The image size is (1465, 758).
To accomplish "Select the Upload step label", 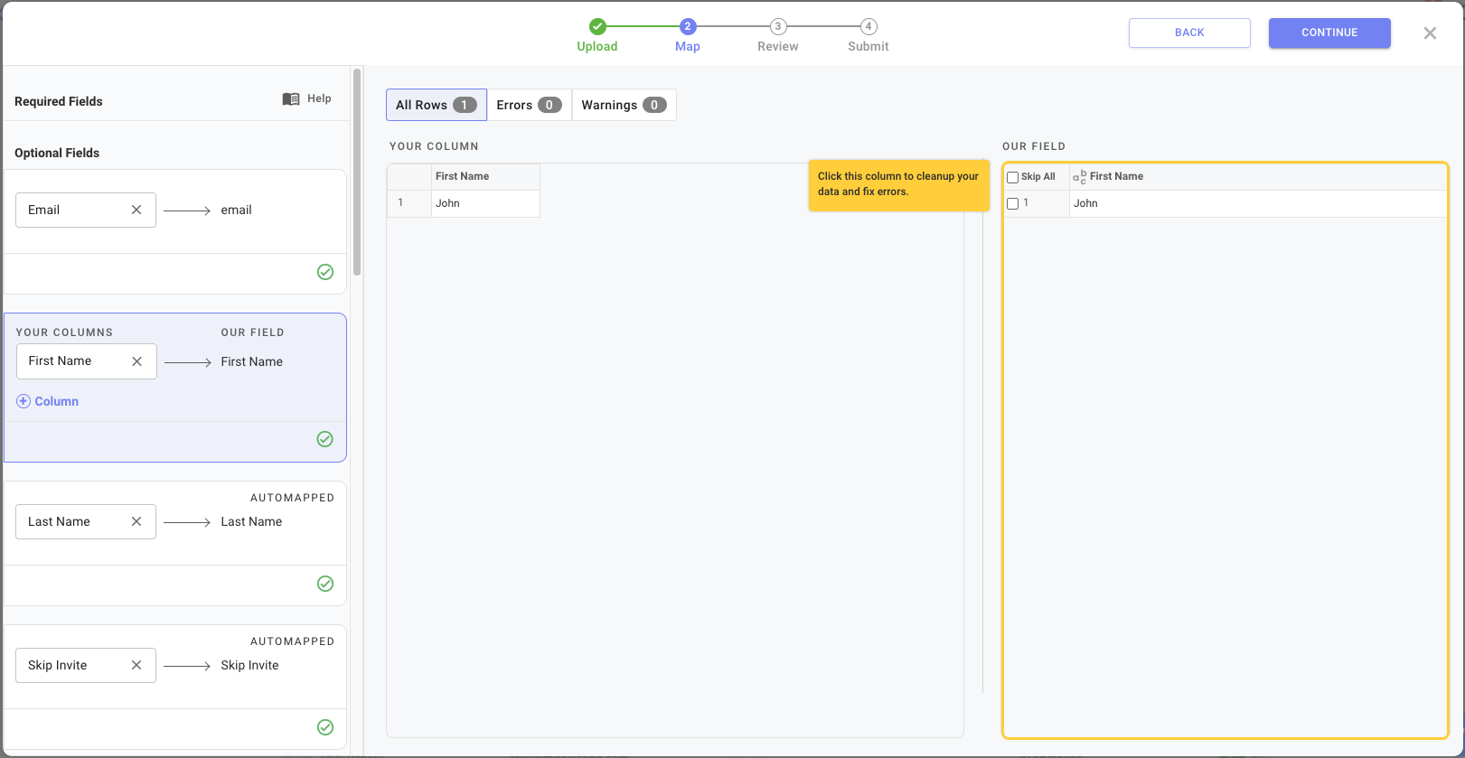I will tap(597, 46).
